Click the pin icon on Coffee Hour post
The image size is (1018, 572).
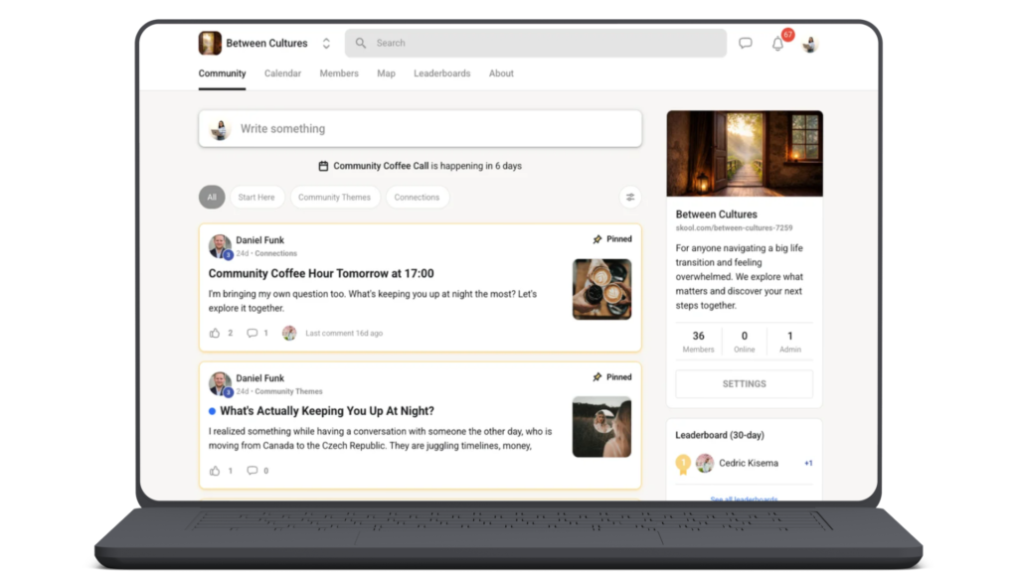coord(597,239)
